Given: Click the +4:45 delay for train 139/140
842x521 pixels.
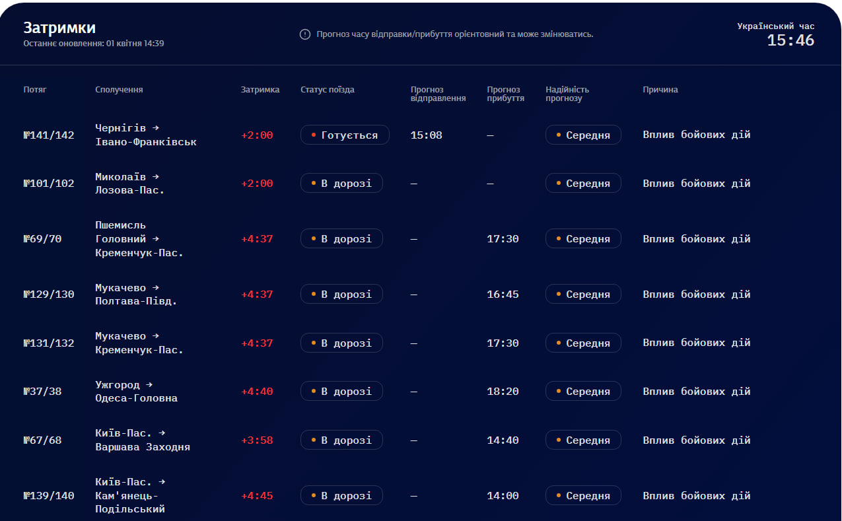Looking at the screenshot, I should [257, 496].
